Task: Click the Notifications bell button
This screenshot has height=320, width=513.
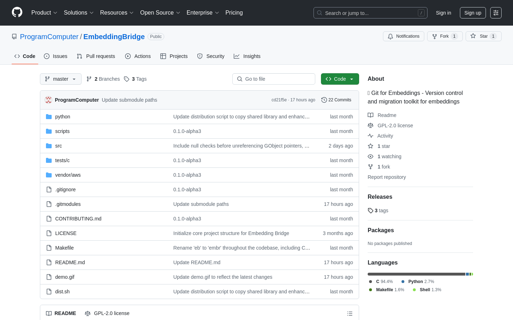Action: [x=404, y=36]
